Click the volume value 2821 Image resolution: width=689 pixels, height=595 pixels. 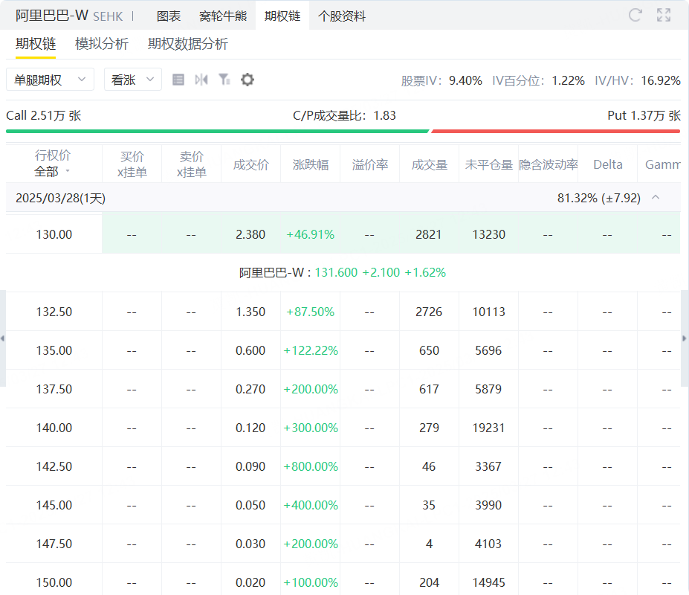[428, 234]
